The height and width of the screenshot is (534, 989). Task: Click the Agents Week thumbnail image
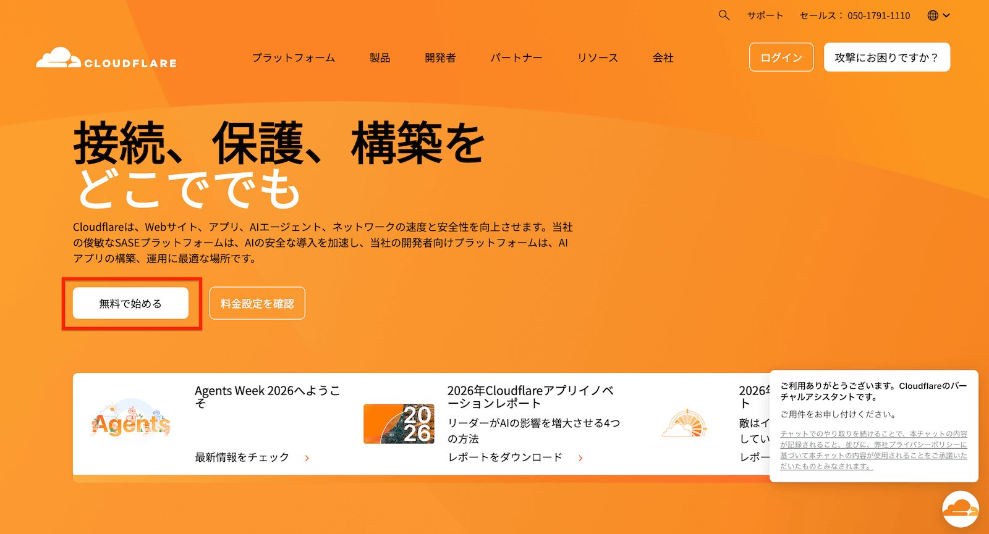[130, 423]
